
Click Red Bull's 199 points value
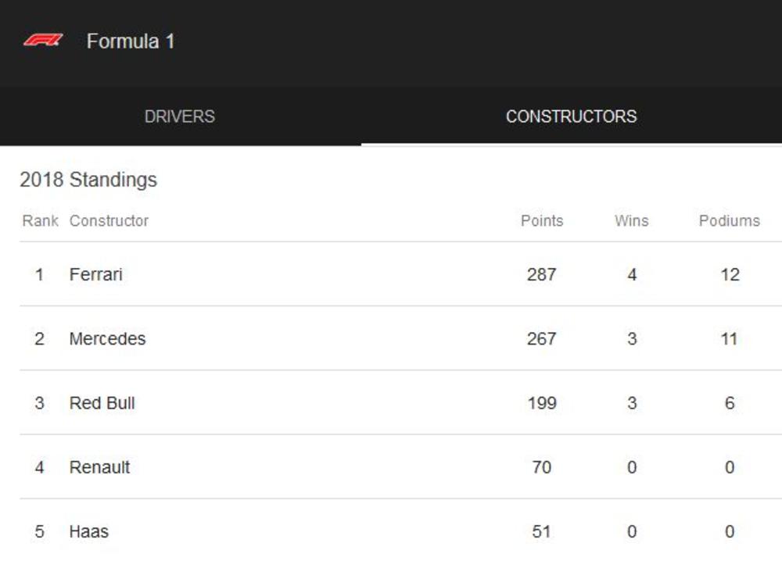541,403
